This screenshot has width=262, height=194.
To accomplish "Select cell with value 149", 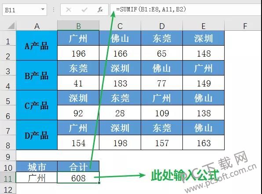I will [204, 83].
